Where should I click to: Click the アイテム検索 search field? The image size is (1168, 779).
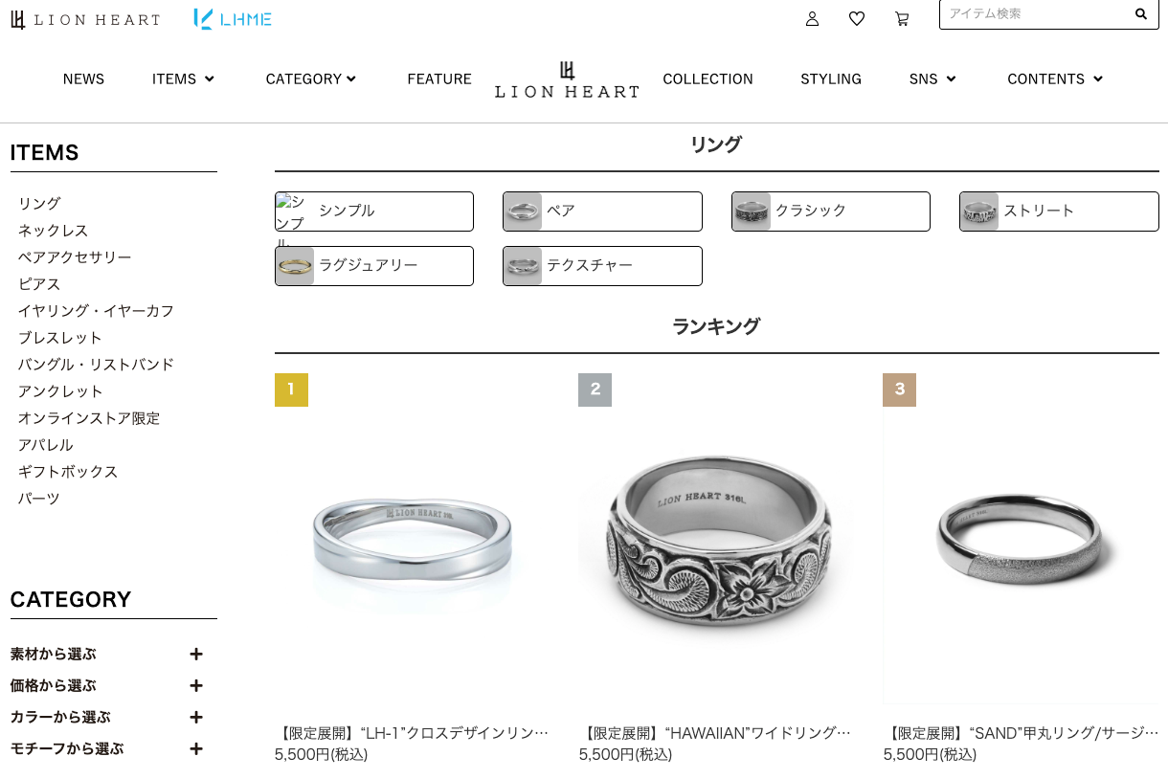click(x=1034, y=14)
